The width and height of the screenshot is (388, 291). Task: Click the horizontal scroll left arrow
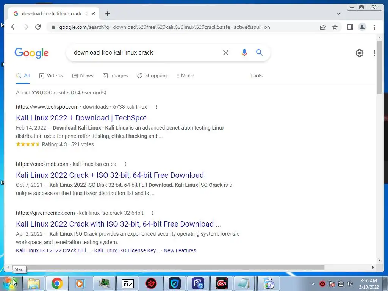[8, 267]
